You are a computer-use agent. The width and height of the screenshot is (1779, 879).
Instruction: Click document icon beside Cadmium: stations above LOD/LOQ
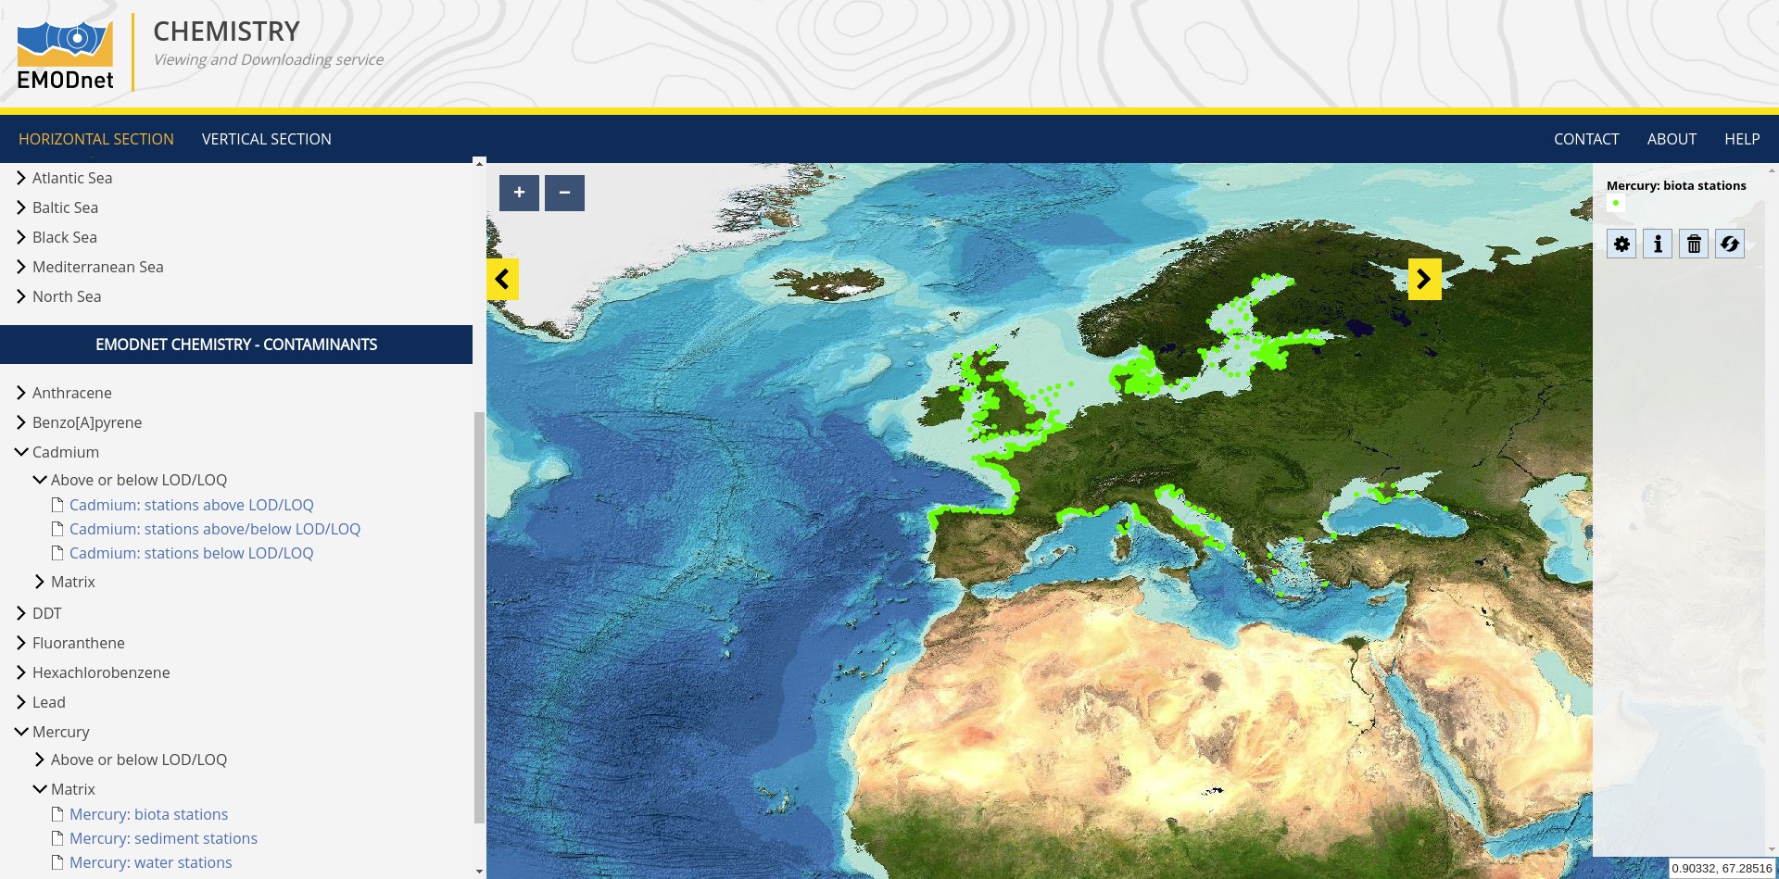pyautogui.click(x=57, y=505)
